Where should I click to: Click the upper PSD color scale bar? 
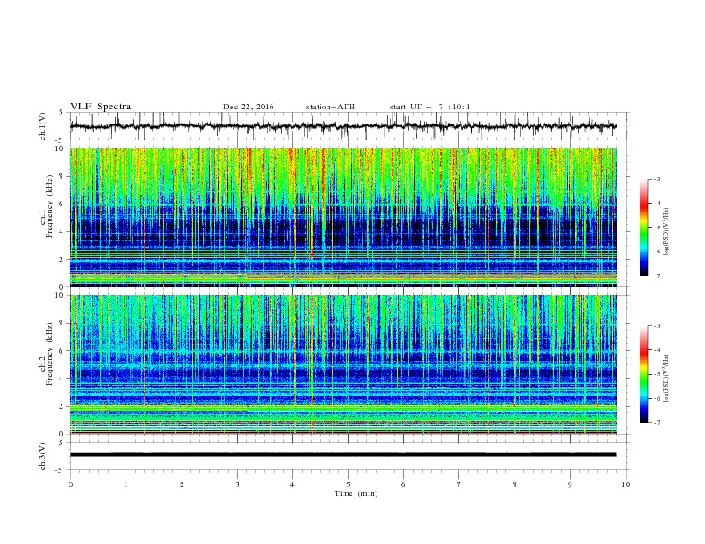644,228
